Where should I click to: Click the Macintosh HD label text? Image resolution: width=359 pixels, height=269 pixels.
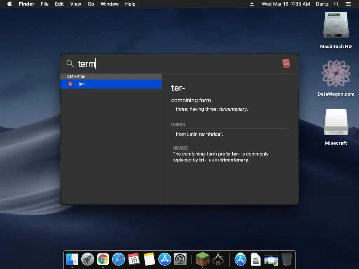(x=336, y=47)
